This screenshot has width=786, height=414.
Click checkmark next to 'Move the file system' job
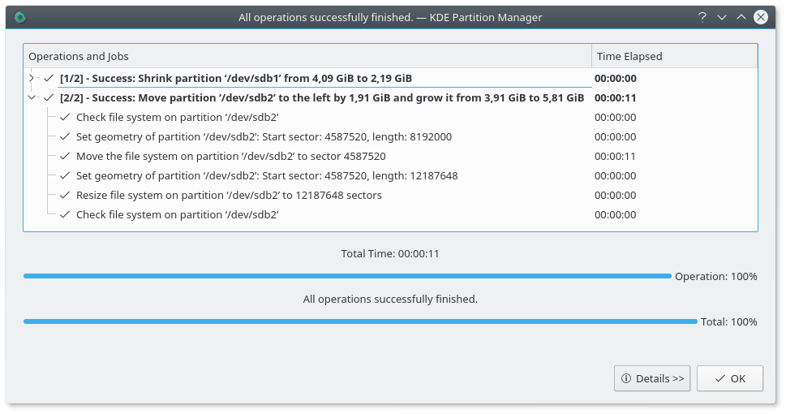[65, 157]
